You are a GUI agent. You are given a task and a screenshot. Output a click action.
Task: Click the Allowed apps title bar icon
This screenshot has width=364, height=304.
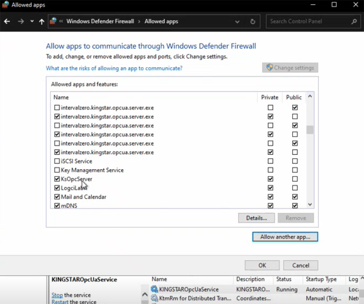click(5, 5)
